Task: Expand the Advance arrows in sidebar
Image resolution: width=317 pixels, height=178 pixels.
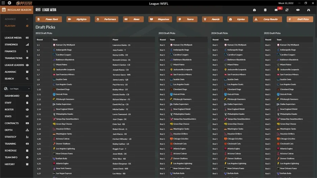Action: click(x=27, y=19)
